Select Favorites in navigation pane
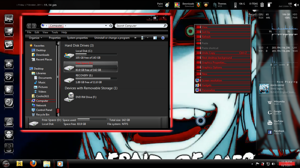The height and width of the screenshot is (168, 300). (37, 46)
